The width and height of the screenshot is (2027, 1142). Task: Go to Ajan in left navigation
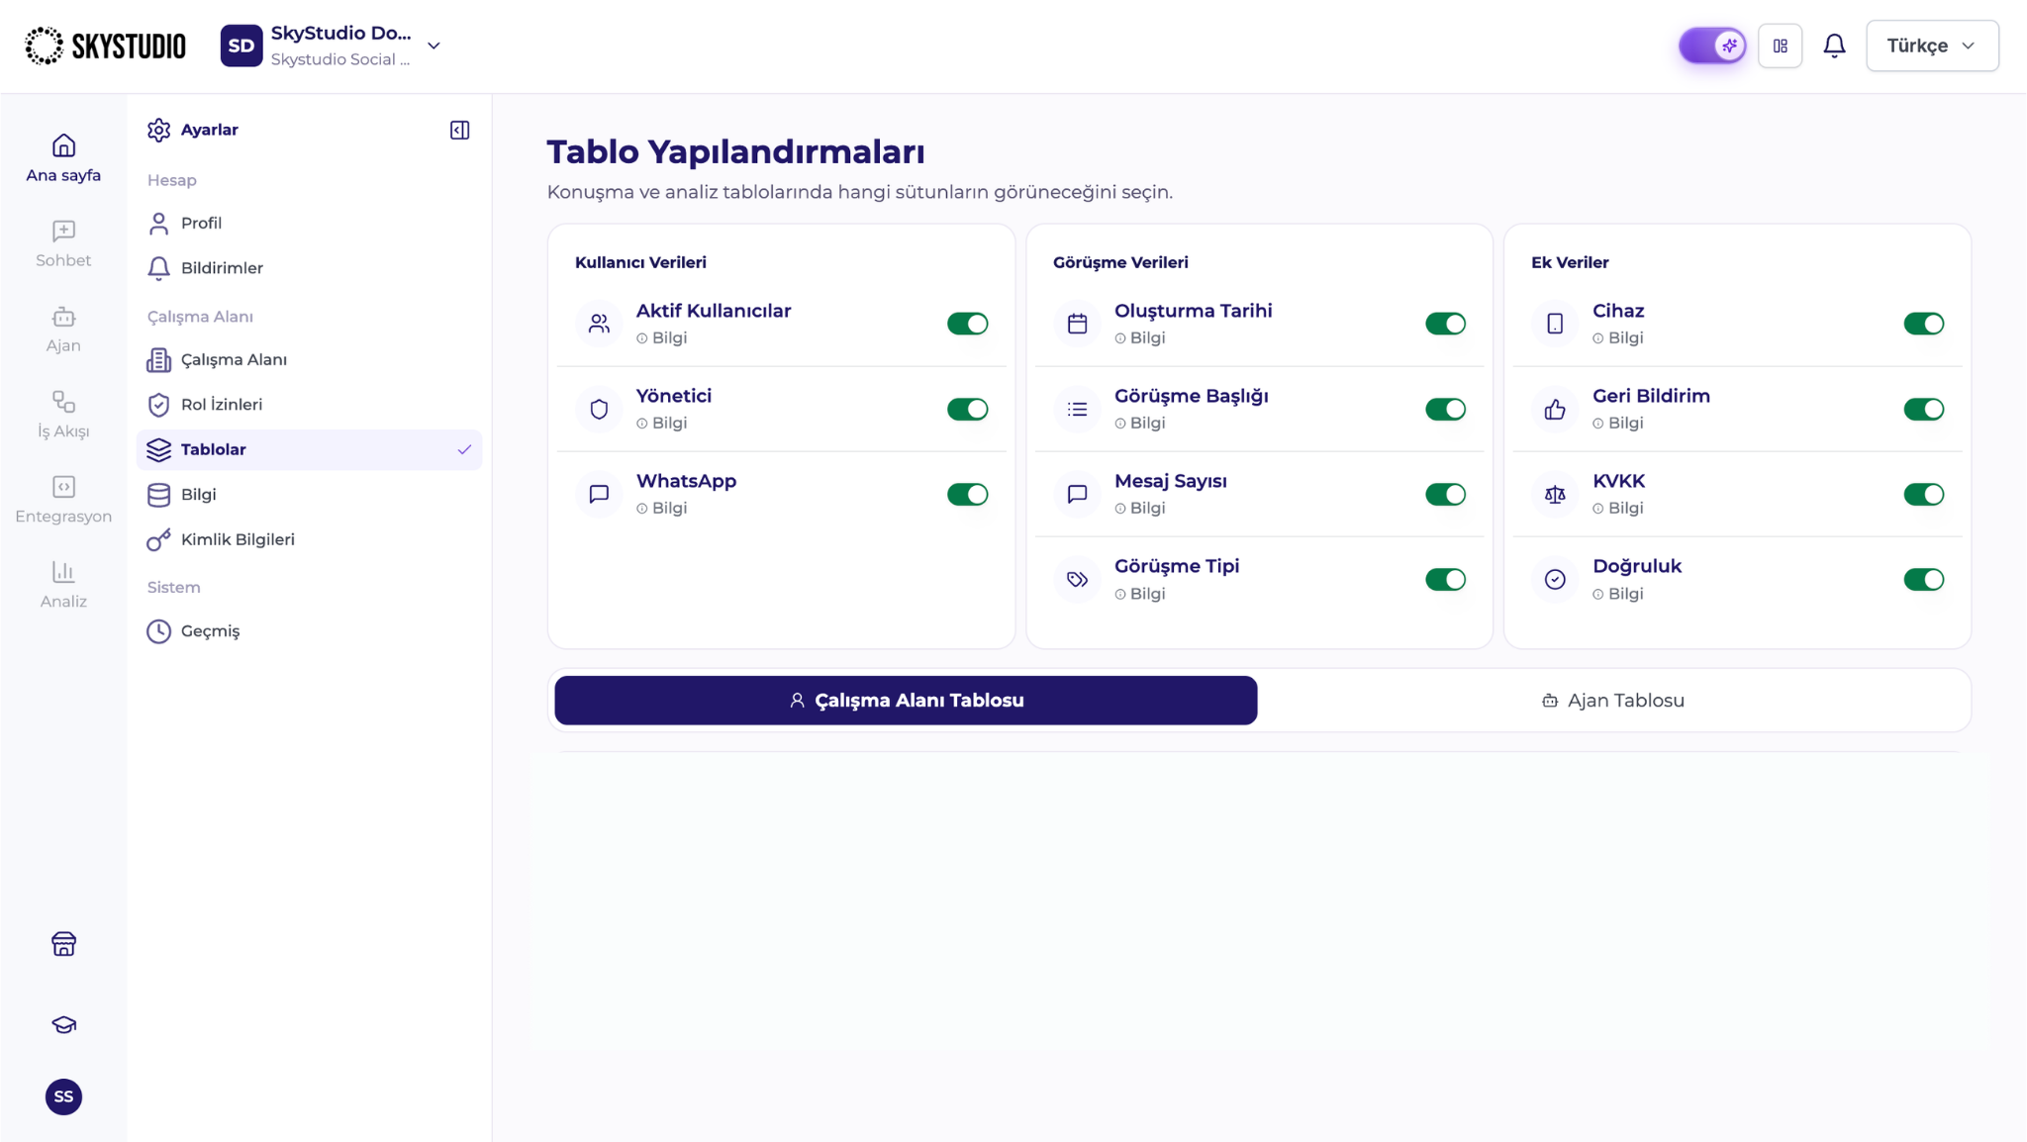coord(63,330)
